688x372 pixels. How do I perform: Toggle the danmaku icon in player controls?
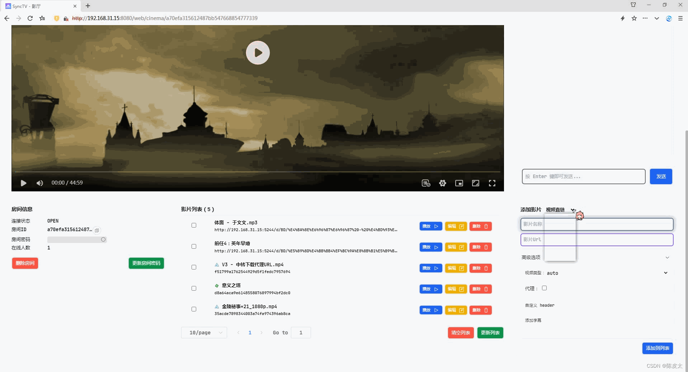[x=426, y=183]
